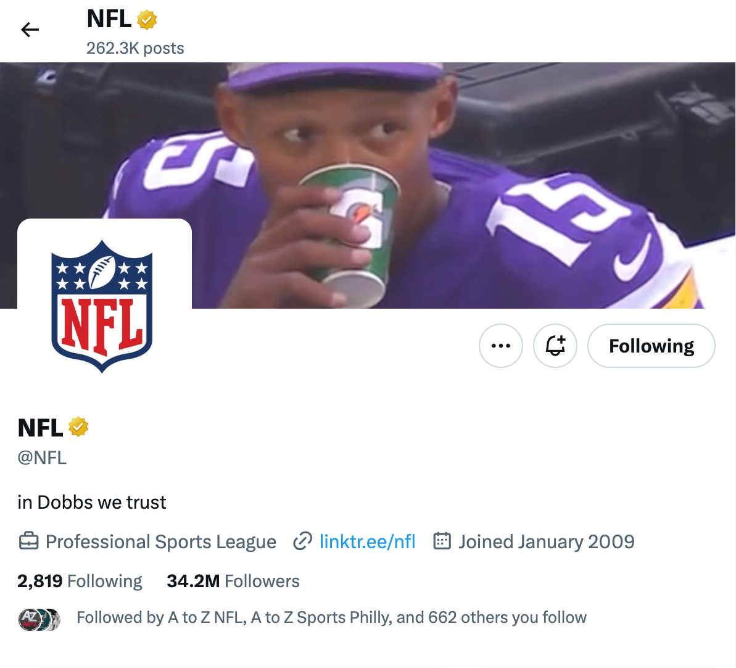Click the chain link icon
Viewport: 736px width, 668px height.
tap(302, 541)
